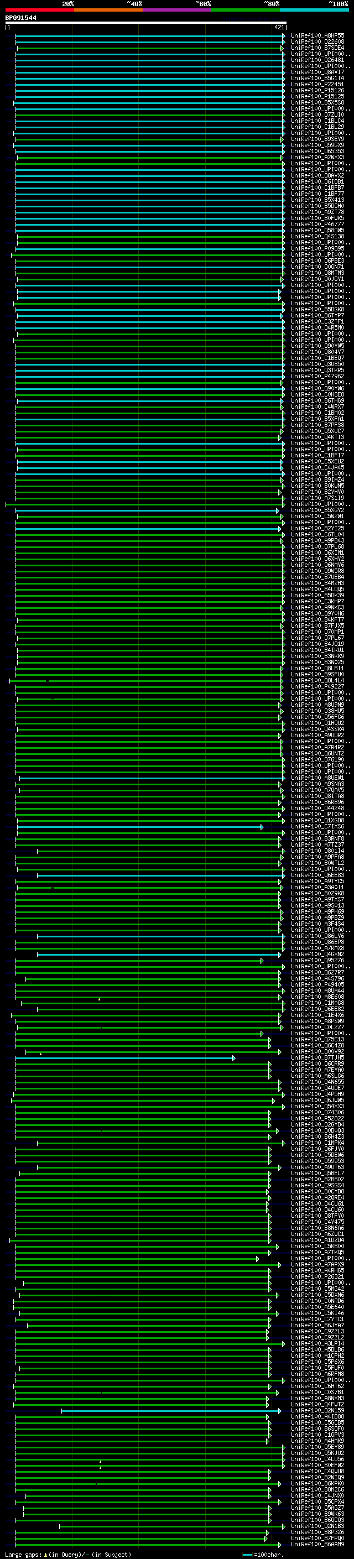The width and height of the screenshot is (354, 1559).
Task: Open hit UniRef100_A9TXS7
Action: [x=317, y=899]
